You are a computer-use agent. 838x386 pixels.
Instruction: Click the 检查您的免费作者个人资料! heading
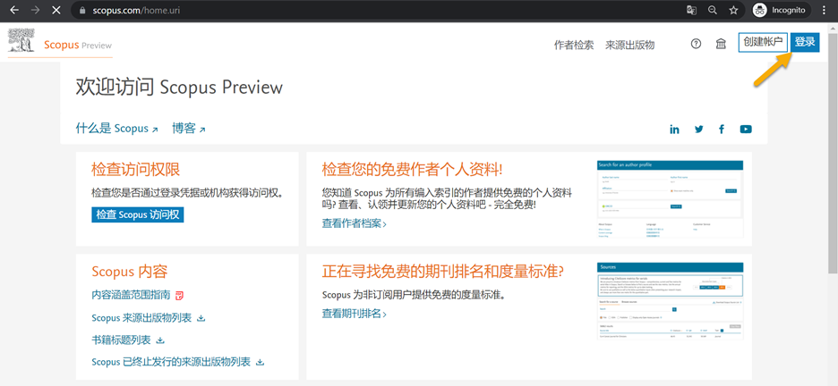click(412, 170)
